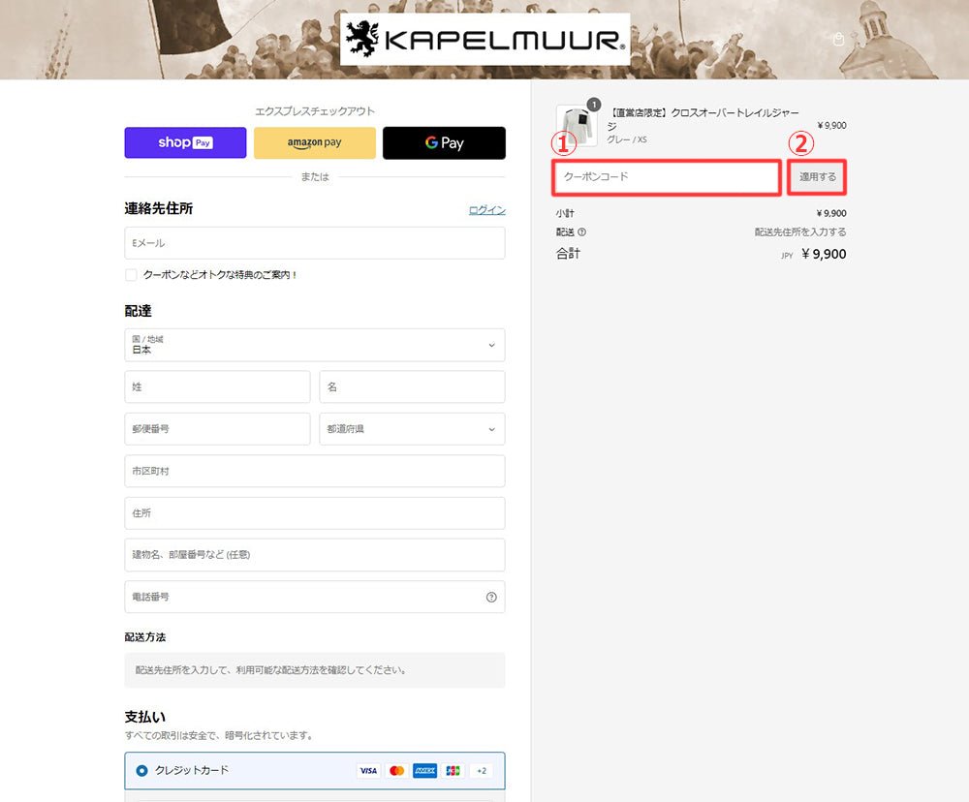The image size is (969, 802).
Task: Click the ログイン link
Action: 487,210
